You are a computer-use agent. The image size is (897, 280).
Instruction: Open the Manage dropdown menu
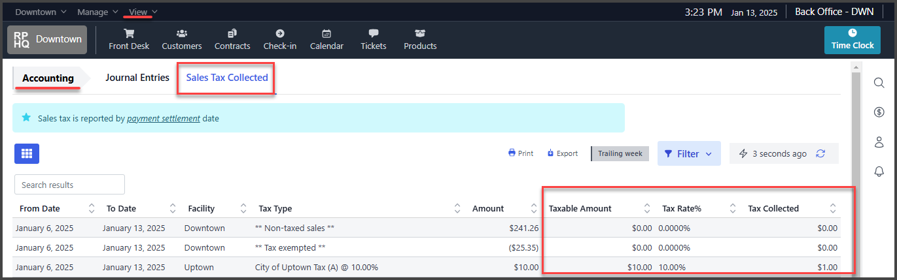[x=97, y=12]
